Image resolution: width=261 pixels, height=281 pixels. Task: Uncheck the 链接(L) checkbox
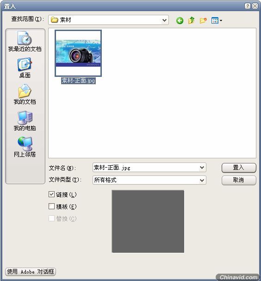(51, 194)
